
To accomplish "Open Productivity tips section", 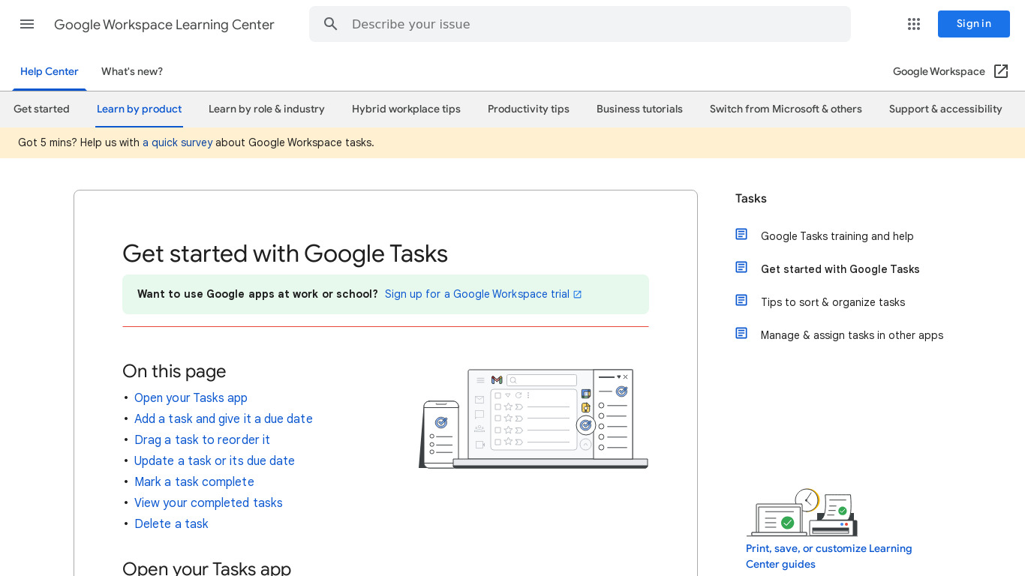I will (x=528, y=109).
